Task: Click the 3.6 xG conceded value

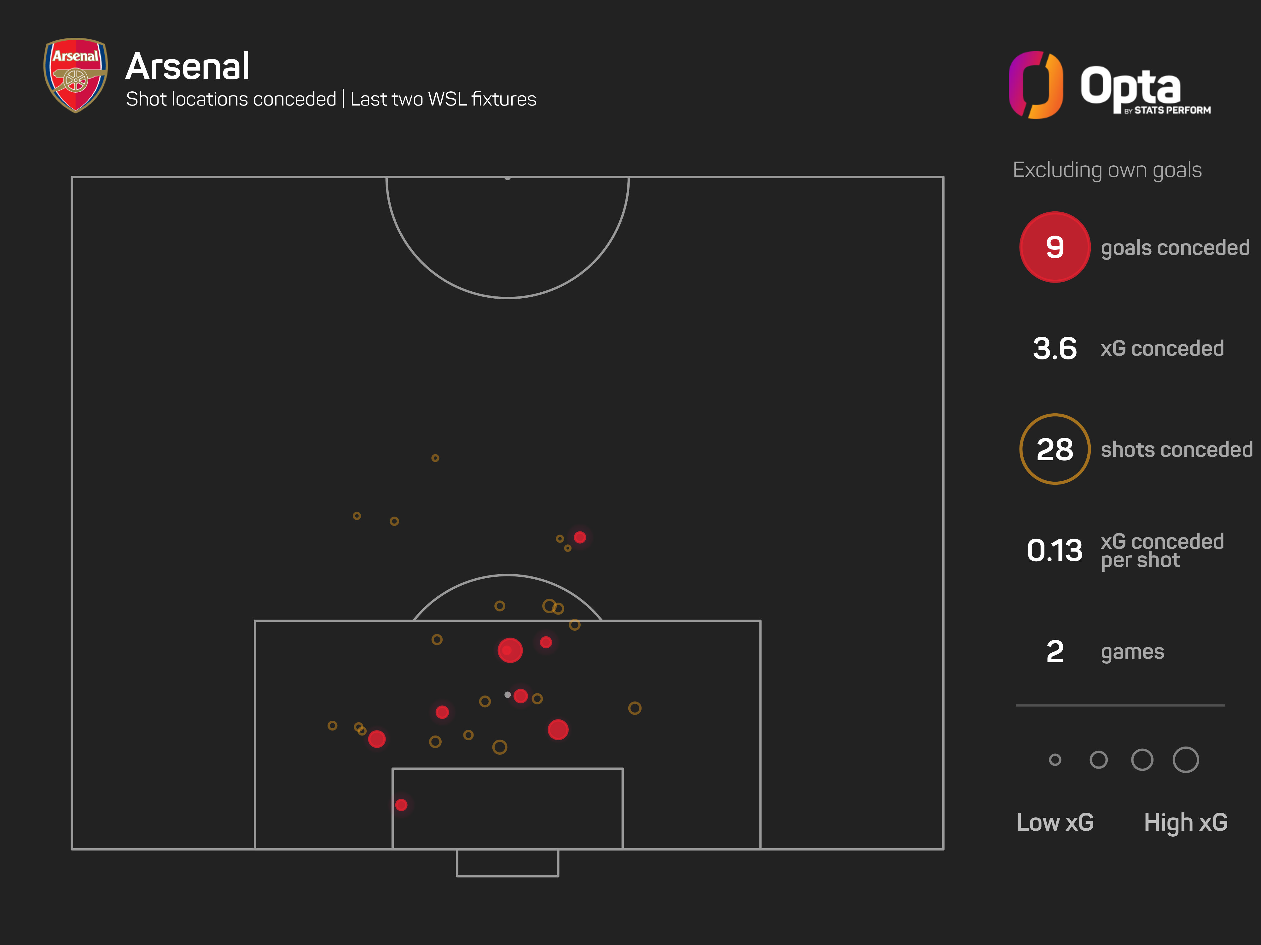Action: point(1055,349)
